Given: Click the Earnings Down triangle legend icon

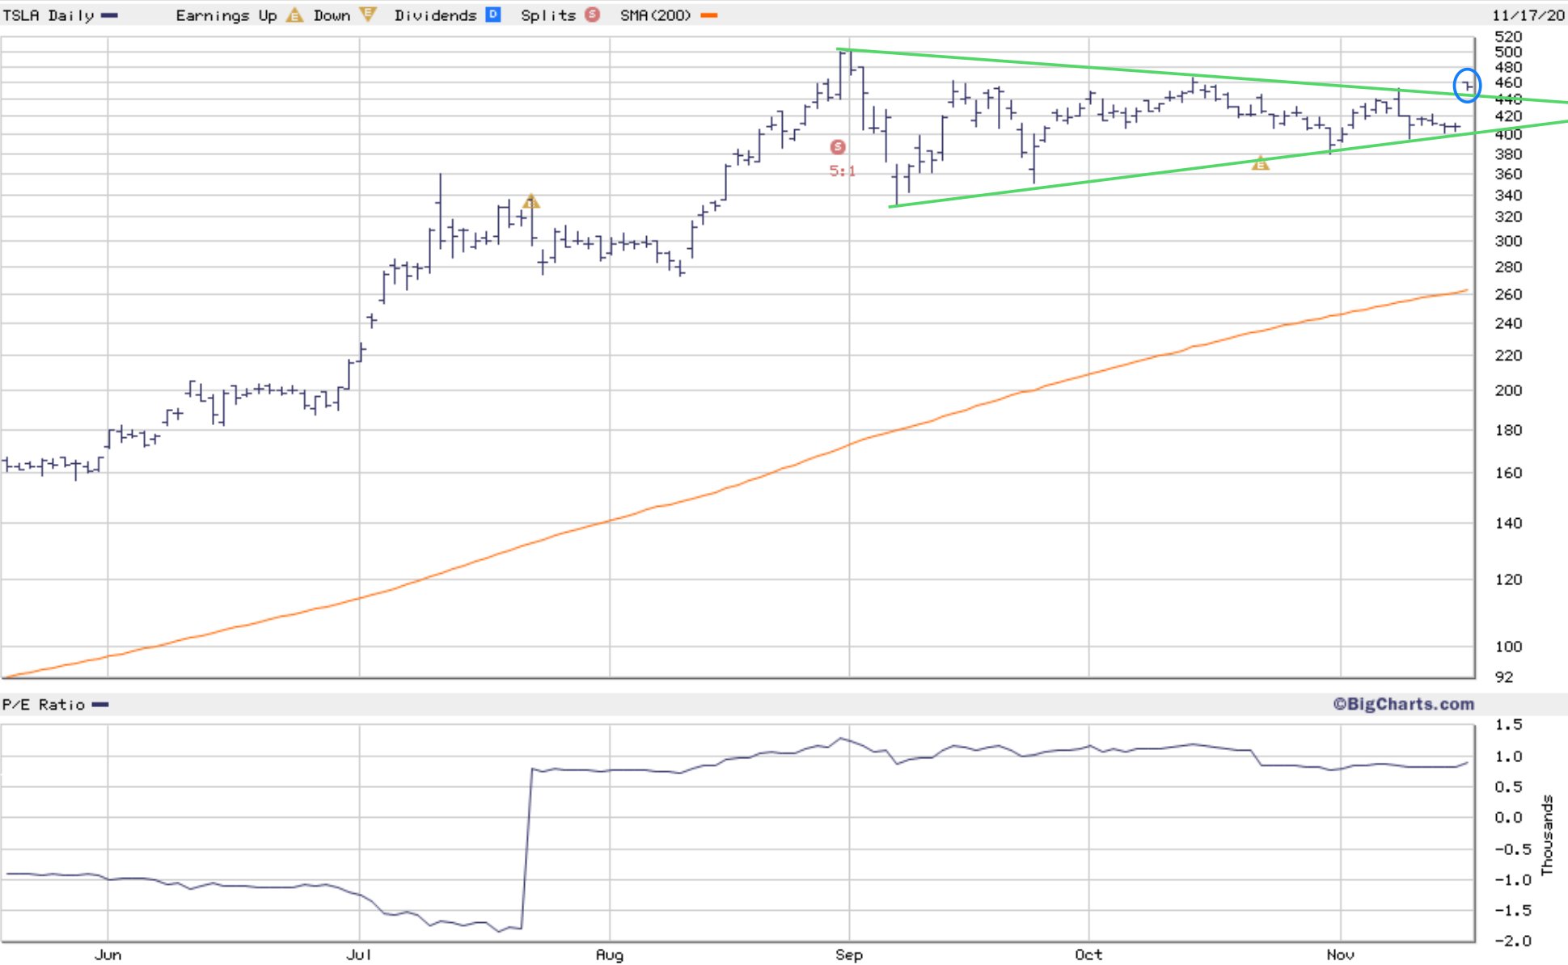Looking at the screenshot, I should [x=368, y=15].
